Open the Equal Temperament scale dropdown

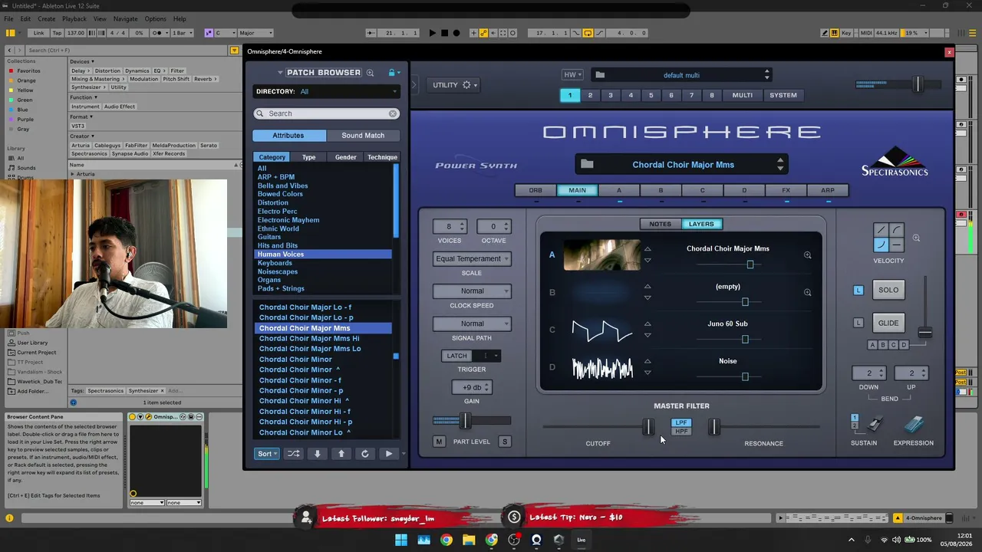(x=472, y=259)
